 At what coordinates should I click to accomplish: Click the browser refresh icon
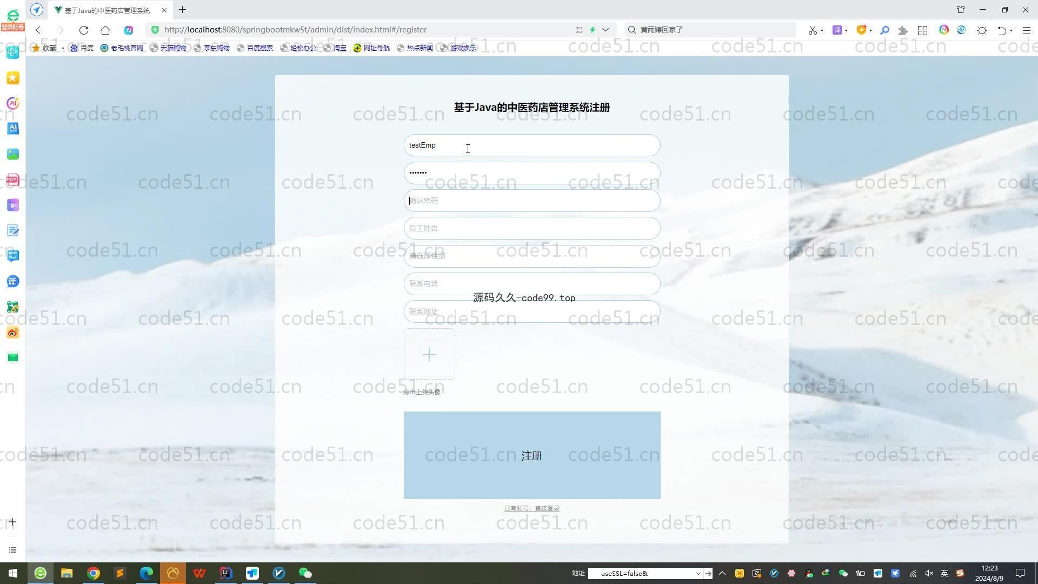pos(84,30)
